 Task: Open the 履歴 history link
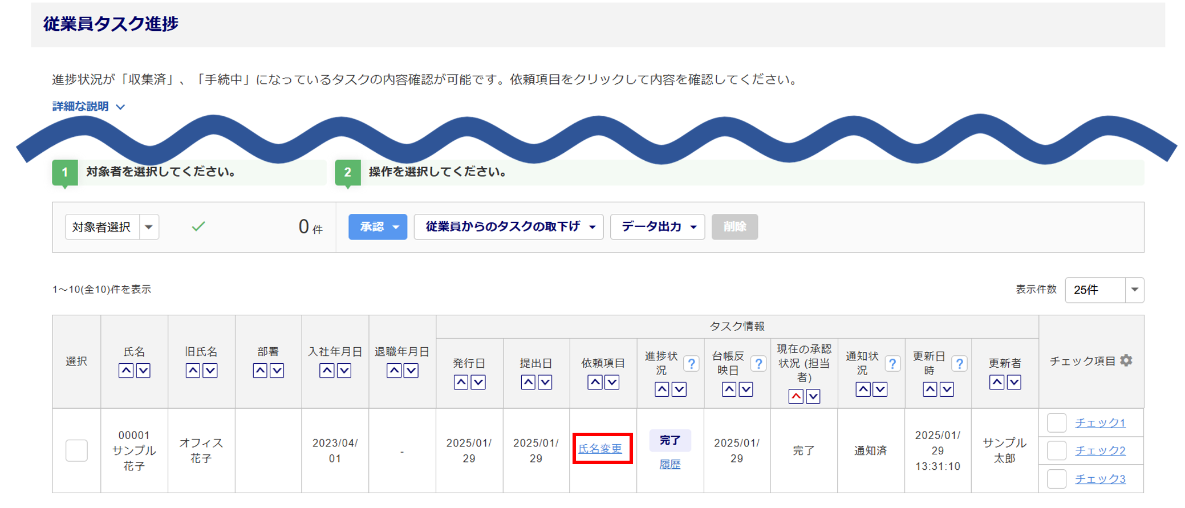(x=669, y=464)
